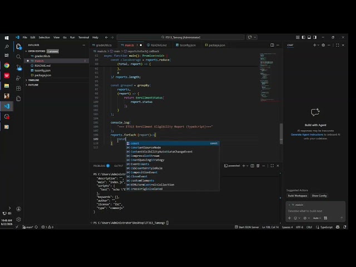Image resolution: width=356 pixels, height=267 pixels.
Task: Open the terminal launch profile dropdown
Action: pyautogui.click(x=247, y=166)
